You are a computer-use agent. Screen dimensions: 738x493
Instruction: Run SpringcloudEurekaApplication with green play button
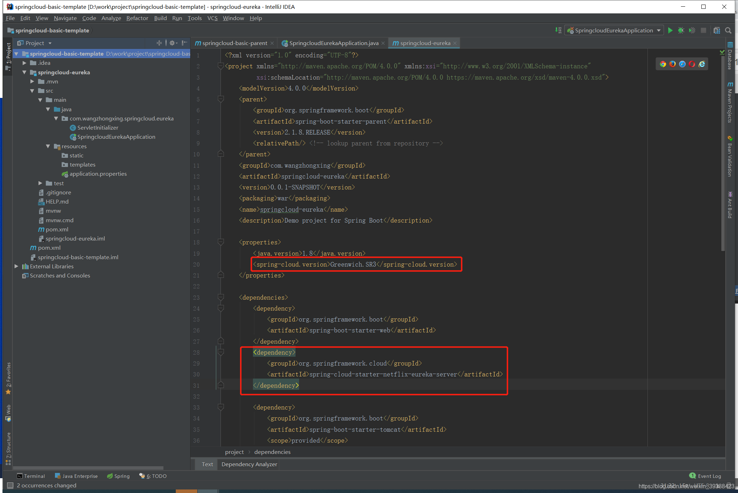[670, 31]
